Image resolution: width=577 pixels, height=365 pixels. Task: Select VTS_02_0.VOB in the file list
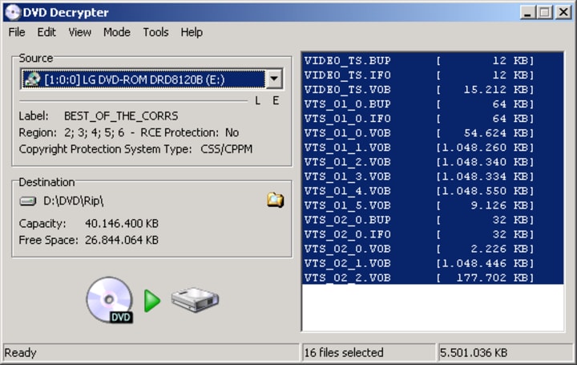point(433,249)
